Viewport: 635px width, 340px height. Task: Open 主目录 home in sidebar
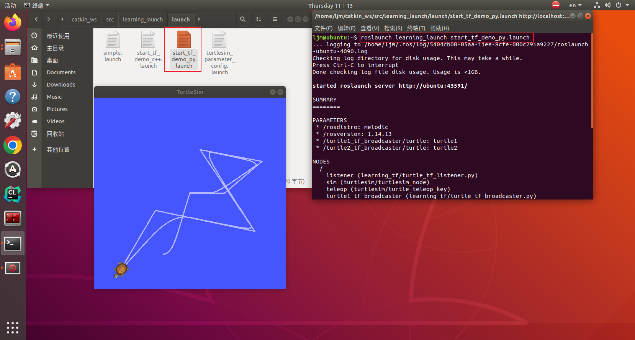(55, 48)
